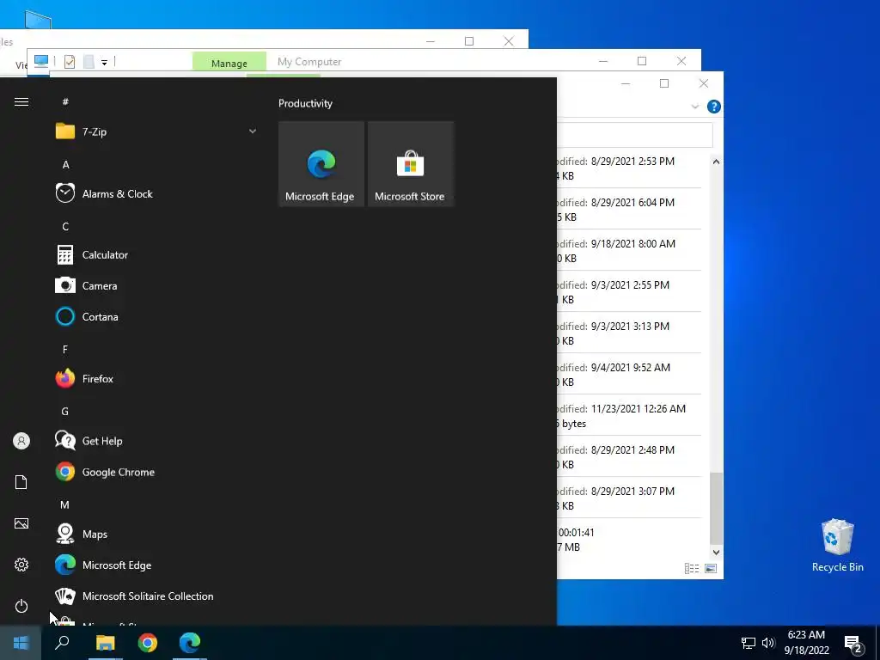880x660 pixels.
Task: Click the volume speaker icon in tray
Action: click(x=768, y=643)
